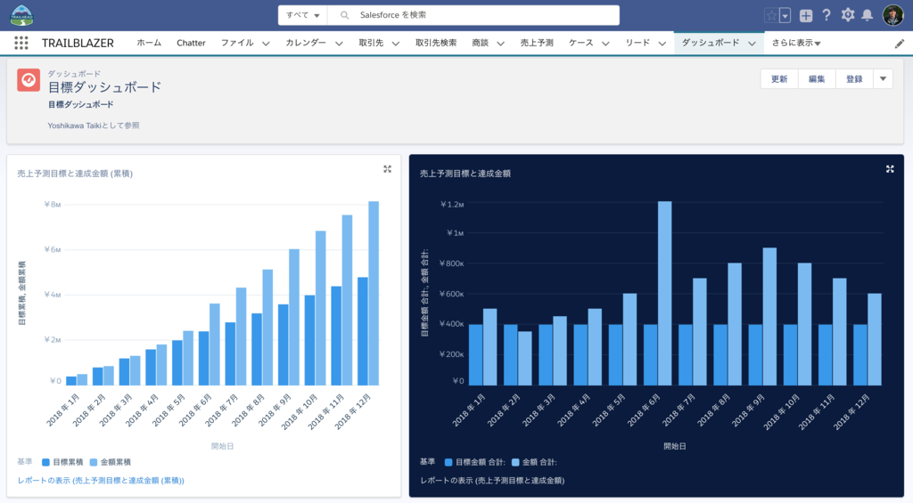Open the カレンダー tab
Screen dimensions: 913x503
306,43
